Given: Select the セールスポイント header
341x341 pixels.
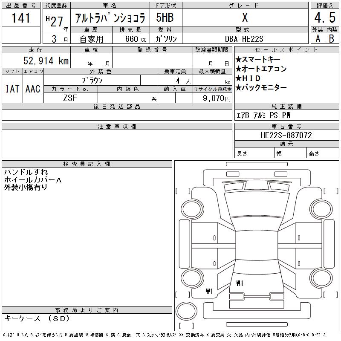Looking at the screenshot, I should 286,50.
